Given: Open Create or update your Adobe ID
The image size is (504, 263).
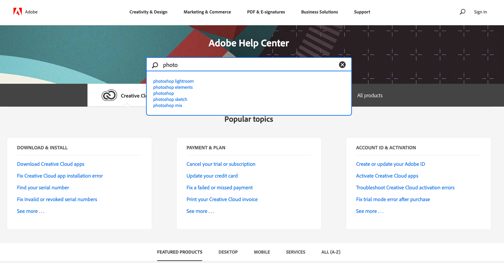Looking at the screenshot, I should pyautogui.click(x=391, y=164).
